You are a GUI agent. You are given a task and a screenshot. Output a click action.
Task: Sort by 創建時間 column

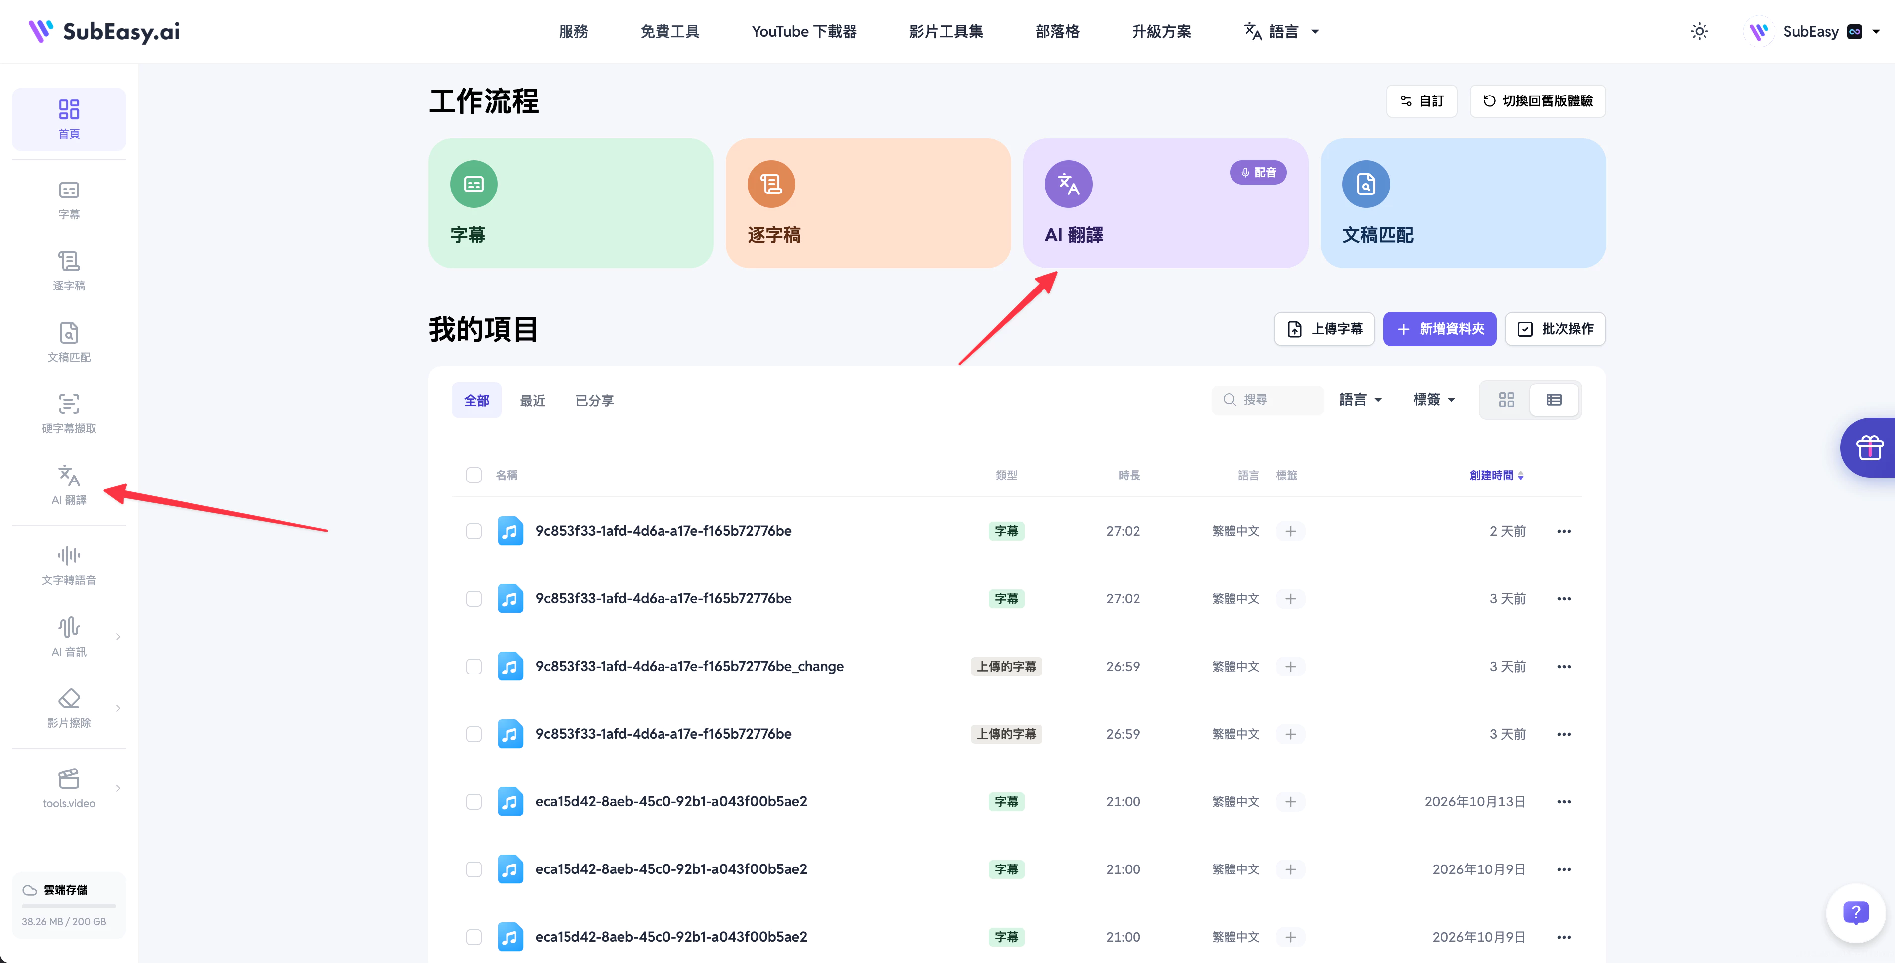(x=1496, y=475)
